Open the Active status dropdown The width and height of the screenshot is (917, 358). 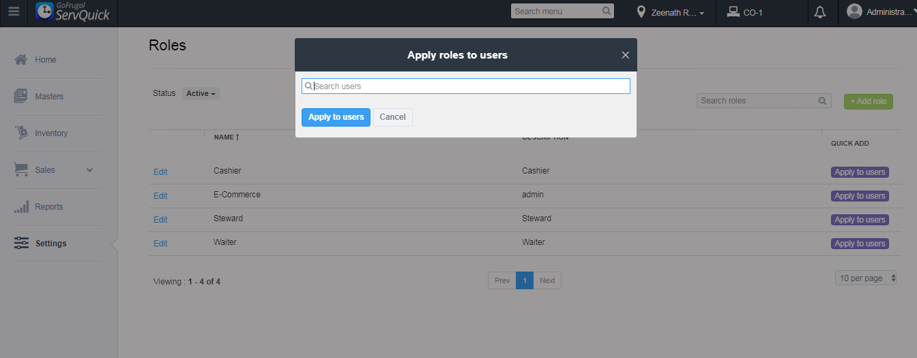coord(201,93)
